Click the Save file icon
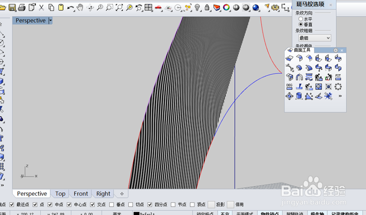Screen dimensions: 366x215 point(12,7)
